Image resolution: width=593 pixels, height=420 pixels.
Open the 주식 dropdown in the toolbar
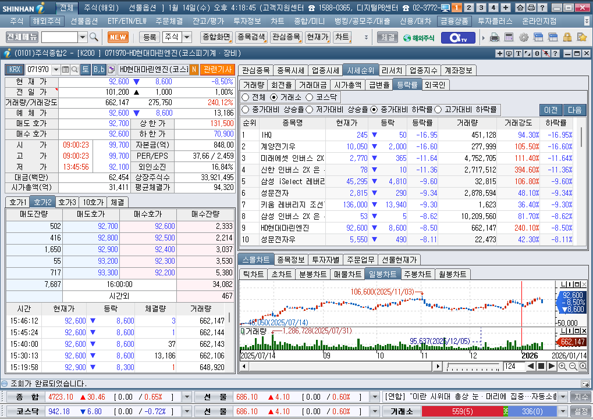pos(187,37)
